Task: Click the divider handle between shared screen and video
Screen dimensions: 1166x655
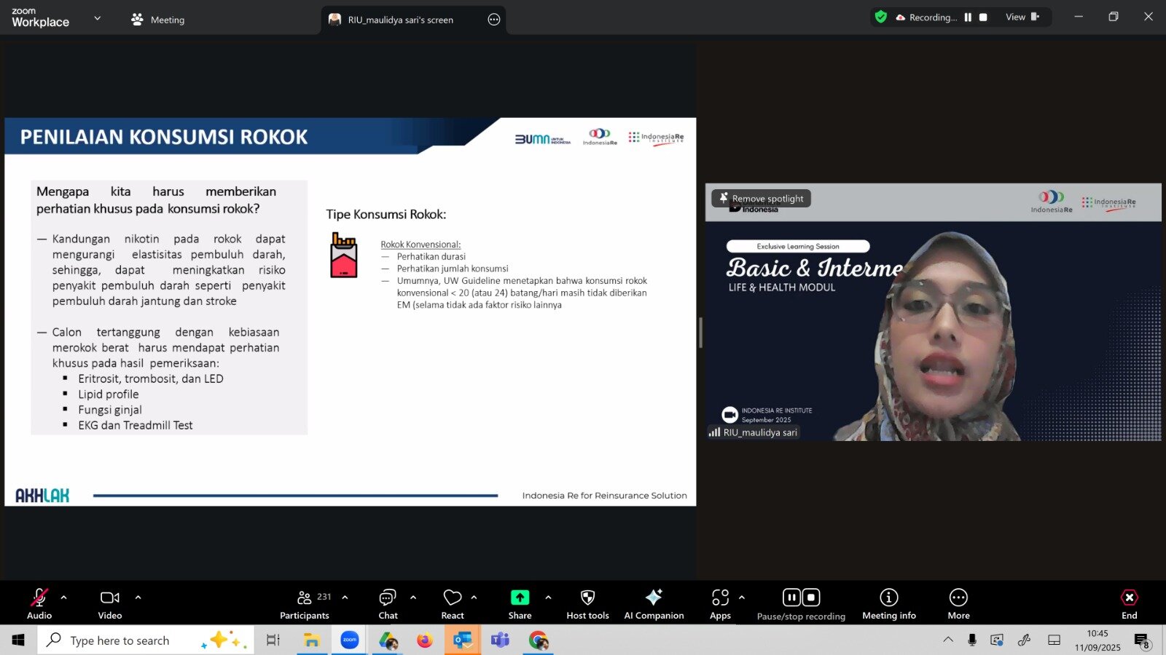Action: coord(700,333)
